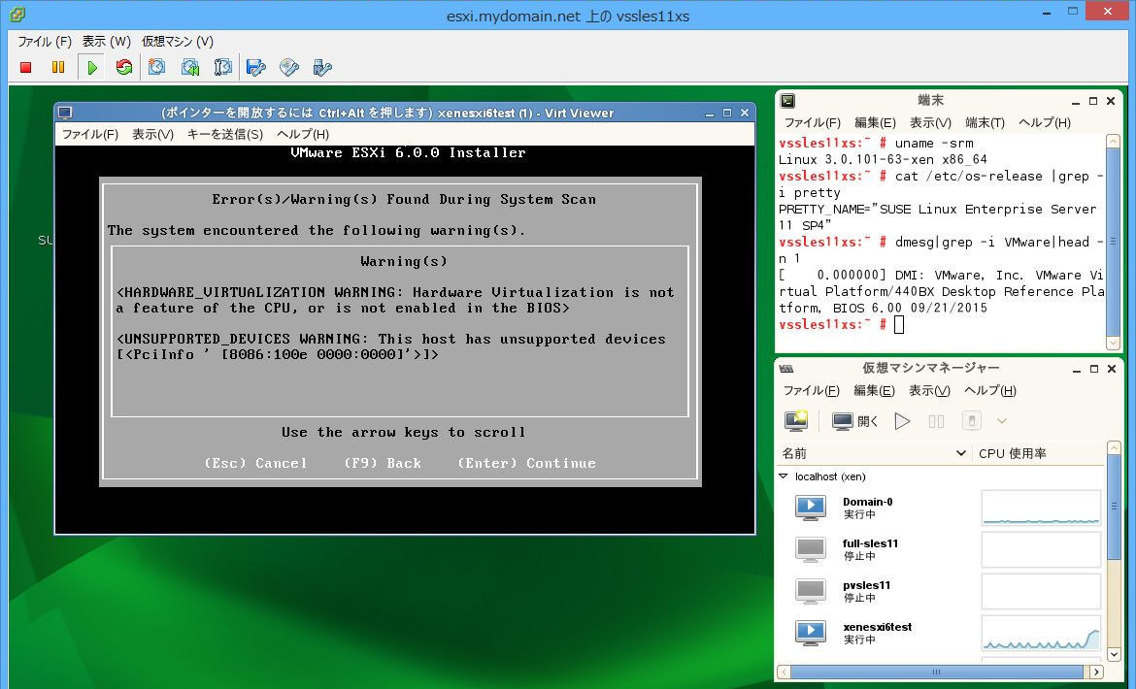Viewport: 1136px width, 689px height.
Task: Click the green power on VM icon
Action: tap(92, 67)
